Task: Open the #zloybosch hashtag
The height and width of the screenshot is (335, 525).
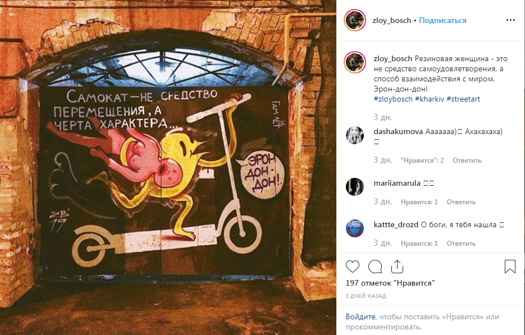Action: pyautogui.click(x=393, y=99)
